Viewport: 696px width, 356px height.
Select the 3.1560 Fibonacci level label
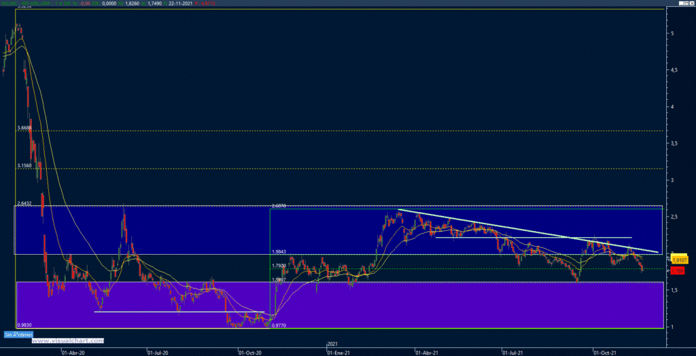pyautogui.click(x=24, y=166)
